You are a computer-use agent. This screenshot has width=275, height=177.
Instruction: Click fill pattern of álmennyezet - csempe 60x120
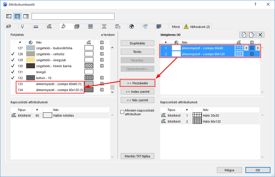(239, 54)
